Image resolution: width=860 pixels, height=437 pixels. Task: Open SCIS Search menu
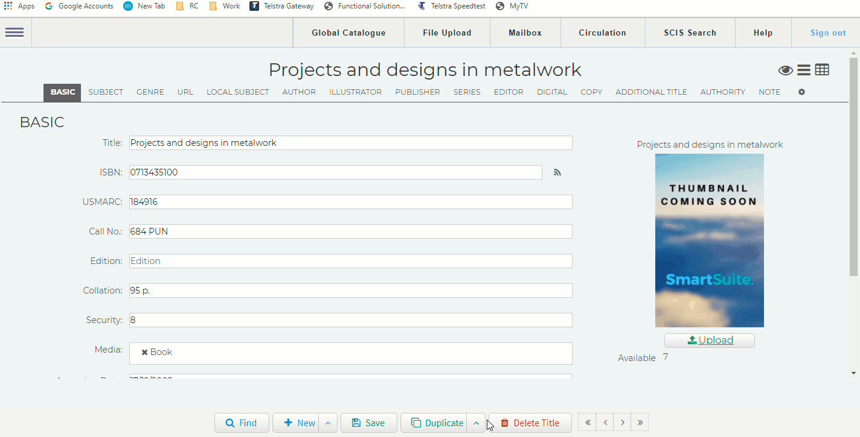tap(690, 33)
